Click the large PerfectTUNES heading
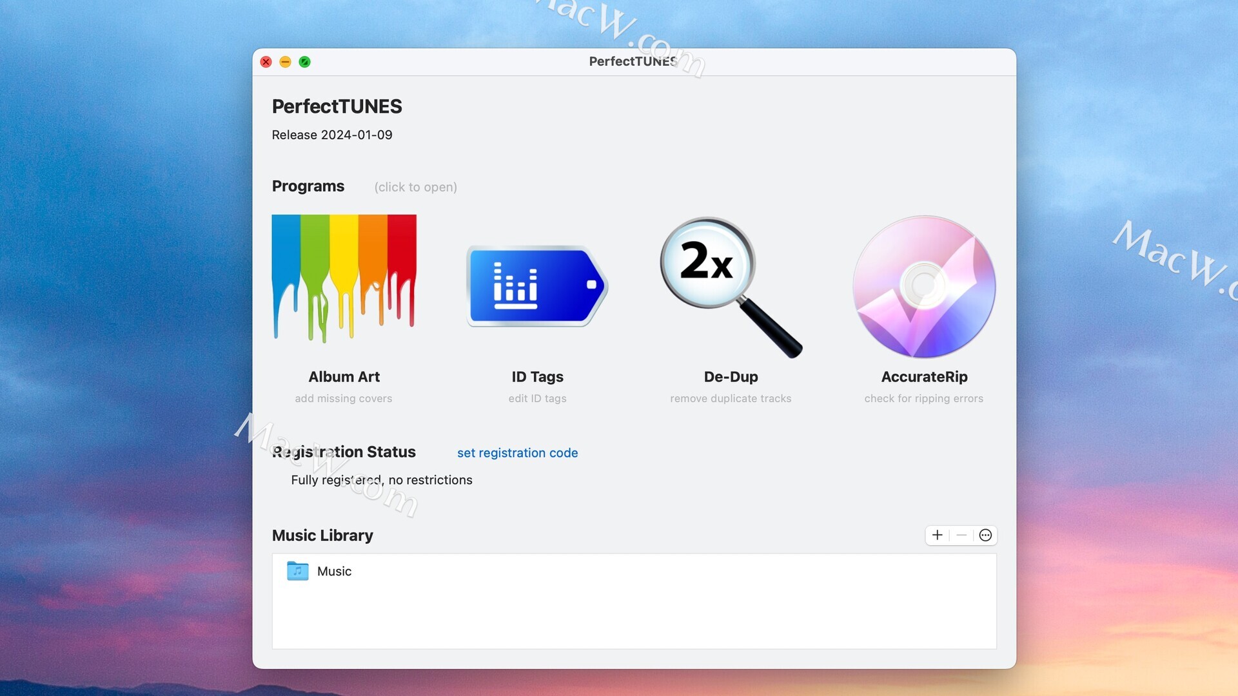 tap(337, 106)
